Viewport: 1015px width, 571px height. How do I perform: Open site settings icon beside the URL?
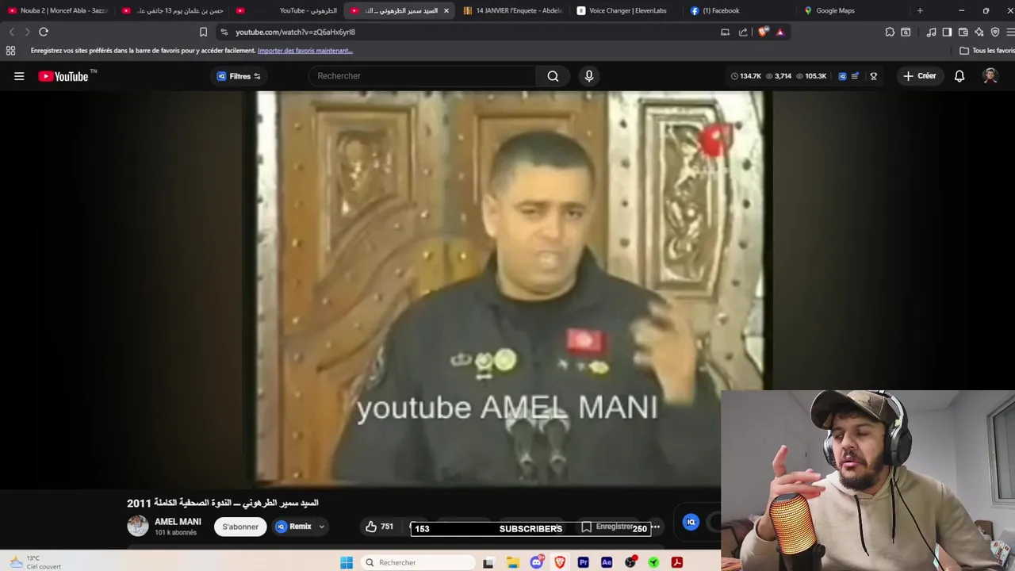[x=224, y=32]
